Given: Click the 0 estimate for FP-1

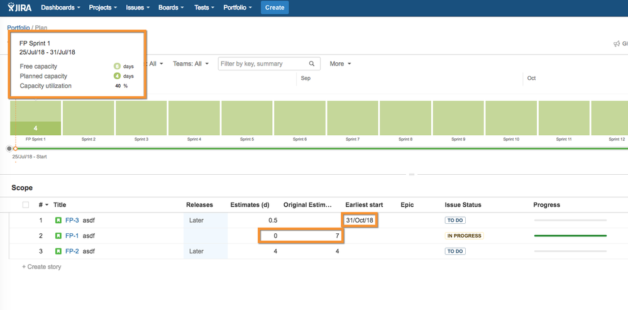Looking at the screenshot, I should [275, 236].
